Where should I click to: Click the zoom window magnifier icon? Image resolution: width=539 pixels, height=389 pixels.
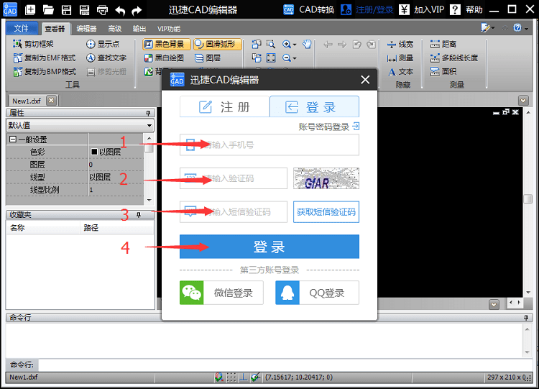click(271, 44)
